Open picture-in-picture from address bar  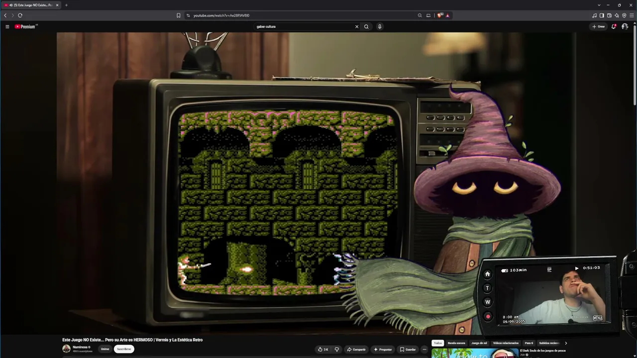point(428,15)
